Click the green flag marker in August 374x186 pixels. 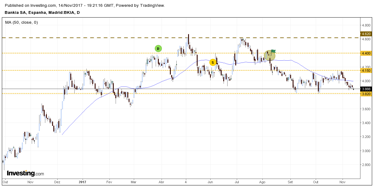point(273,51)
